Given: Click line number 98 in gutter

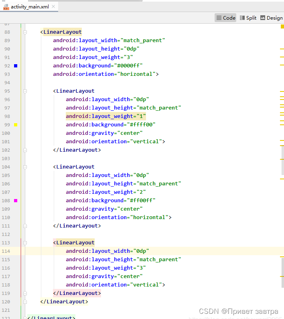Looking at the screenshot, I should pyautogui.click(x=7, y=116).
